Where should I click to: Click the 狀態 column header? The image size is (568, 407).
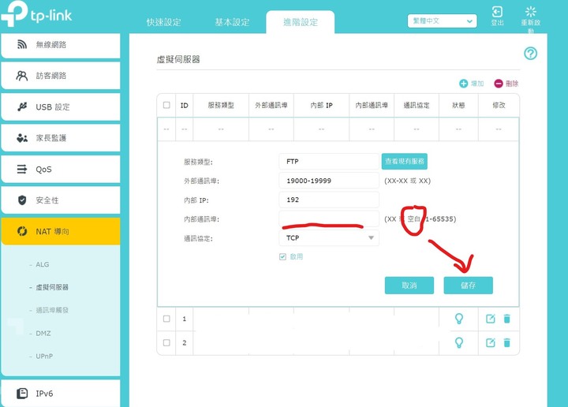458,106
